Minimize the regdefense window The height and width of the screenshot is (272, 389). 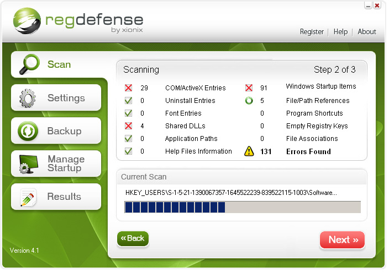pos(368,5)
